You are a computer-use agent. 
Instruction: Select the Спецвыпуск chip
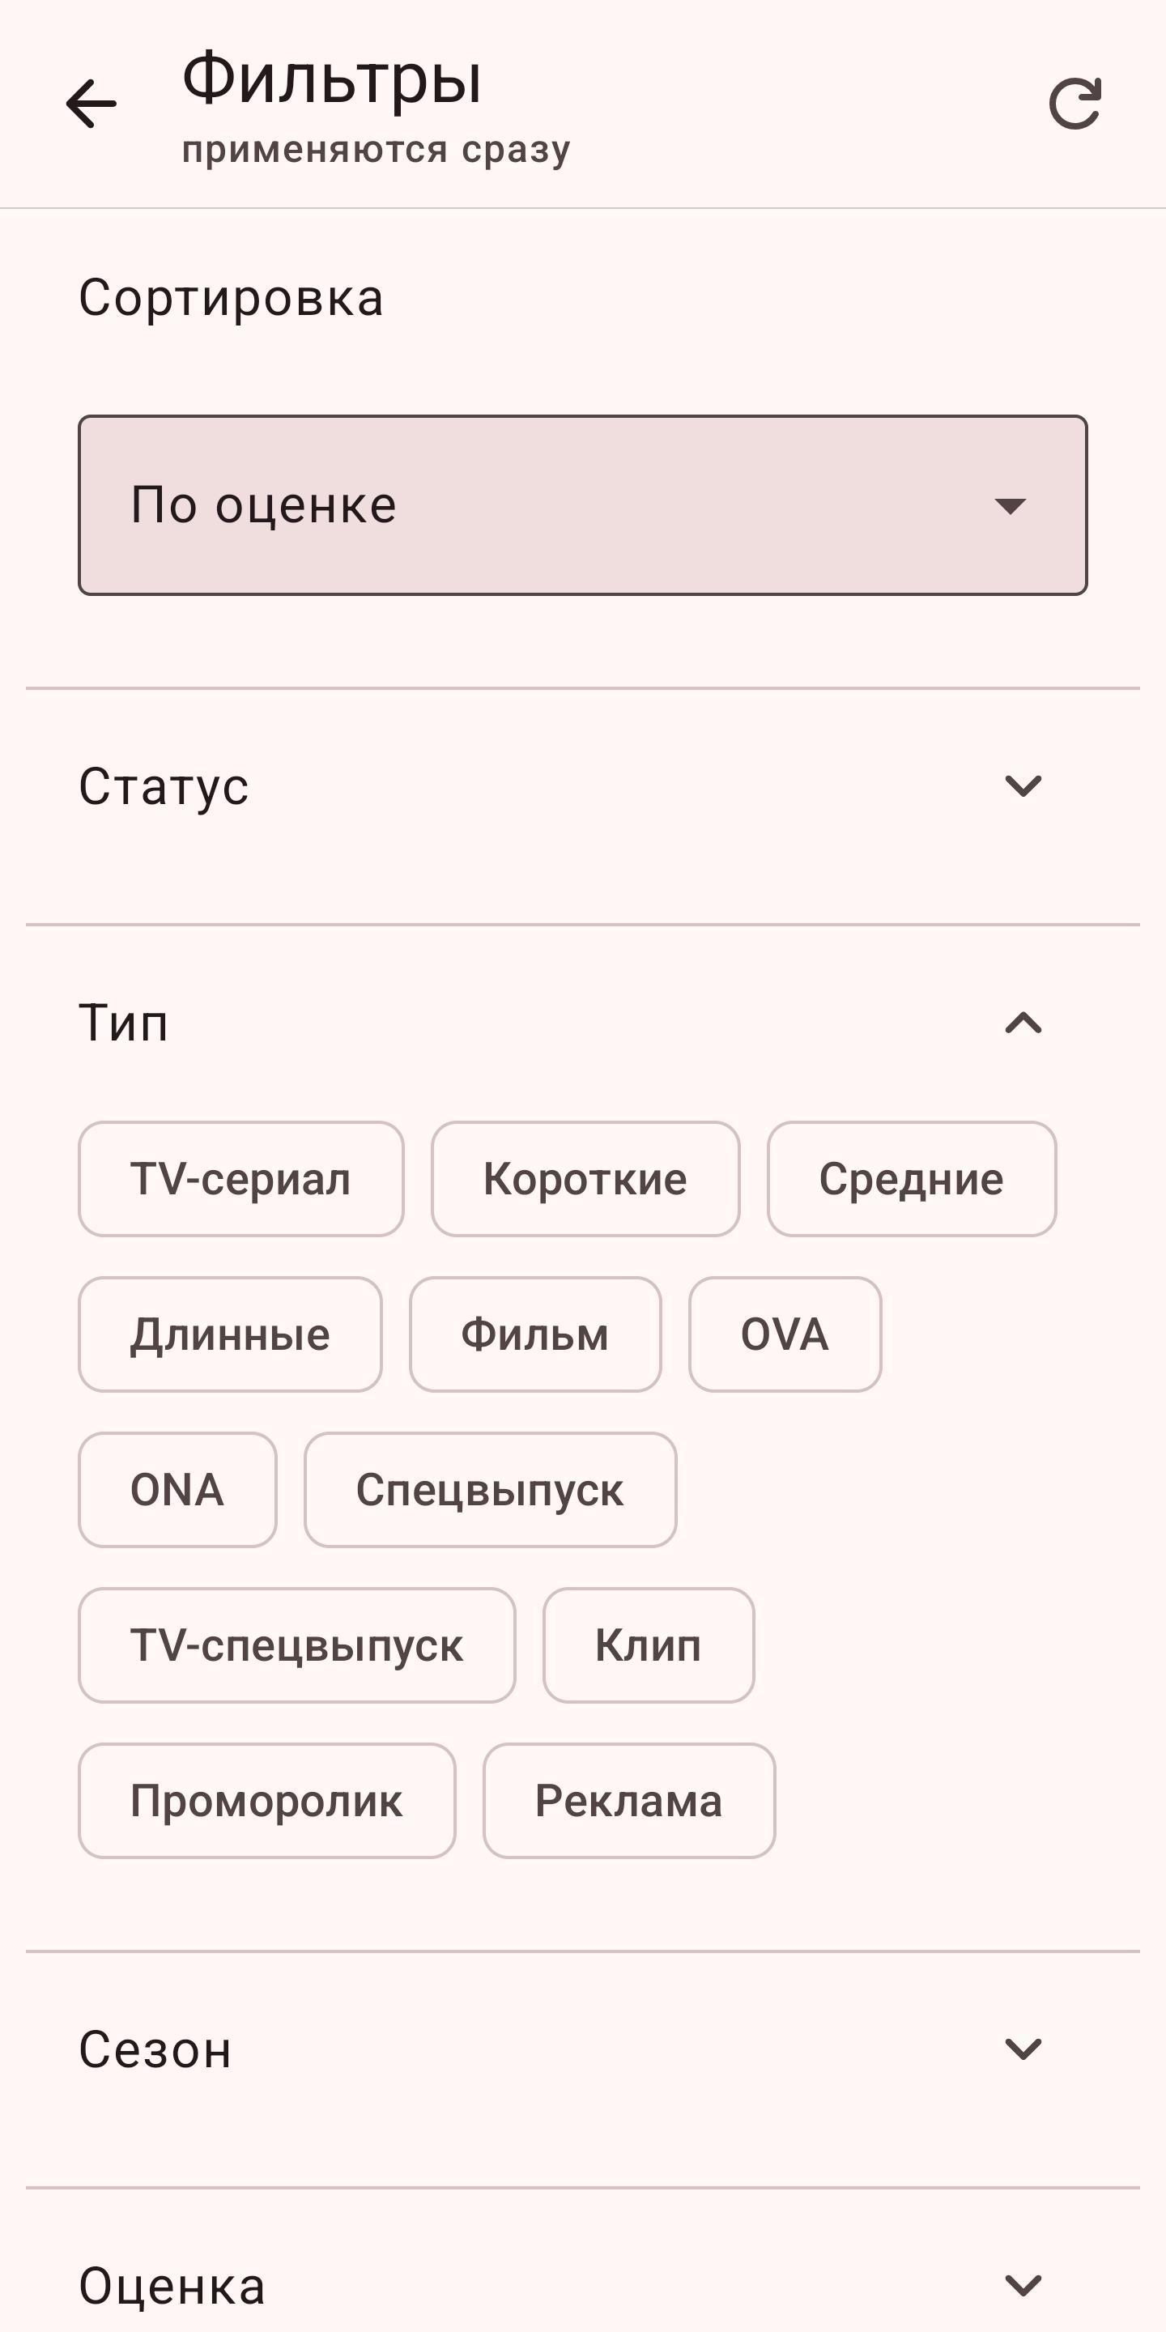[490, 1490]
